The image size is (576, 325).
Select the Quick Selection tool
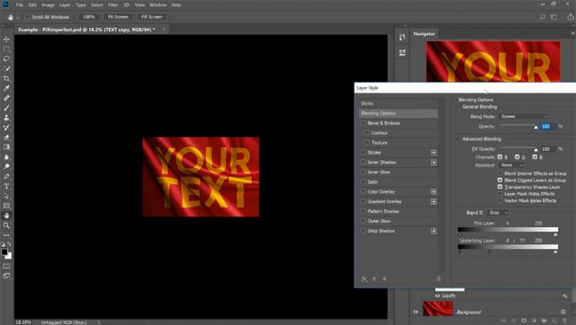[x=7, y=69]
